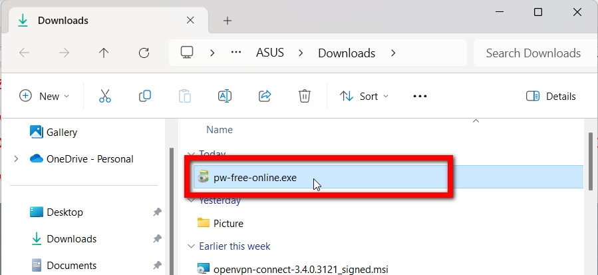Toggle the Details pane button
This screenshot has width=598, height=275.
tap(551, 97)
